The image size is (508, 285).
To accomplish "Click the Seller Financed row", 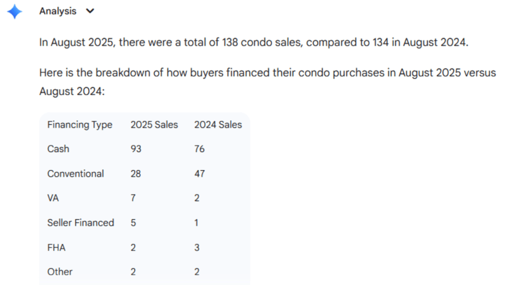I will 80,223.
